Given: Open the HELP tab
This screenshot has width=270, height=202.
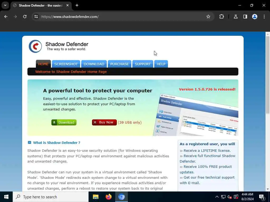Looking at the screenshot, I should click(x=161, y=64).
